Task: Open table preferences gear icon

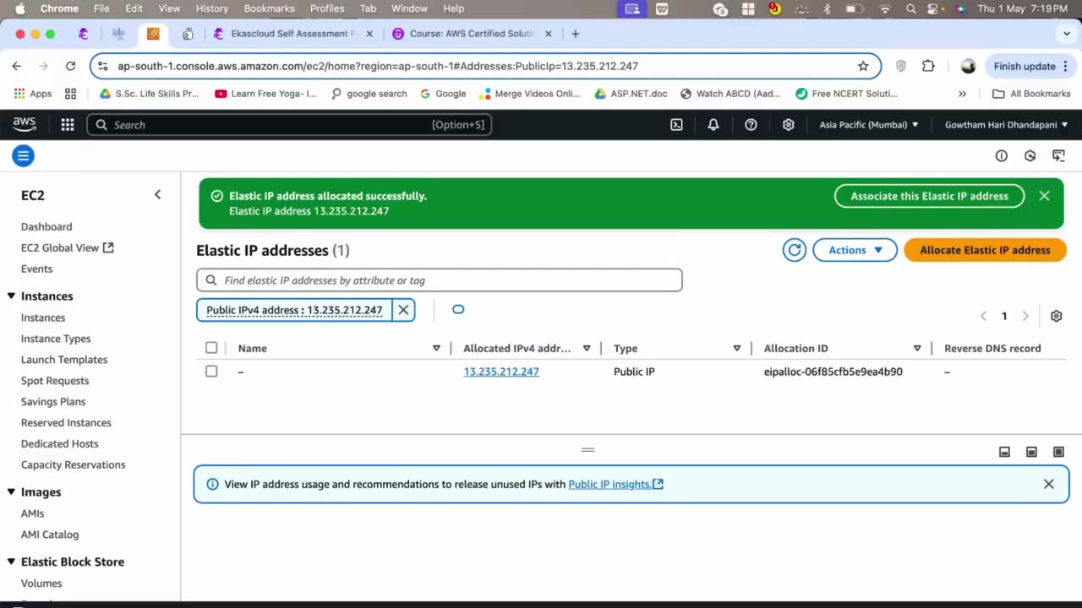Action: [1056, 316]
